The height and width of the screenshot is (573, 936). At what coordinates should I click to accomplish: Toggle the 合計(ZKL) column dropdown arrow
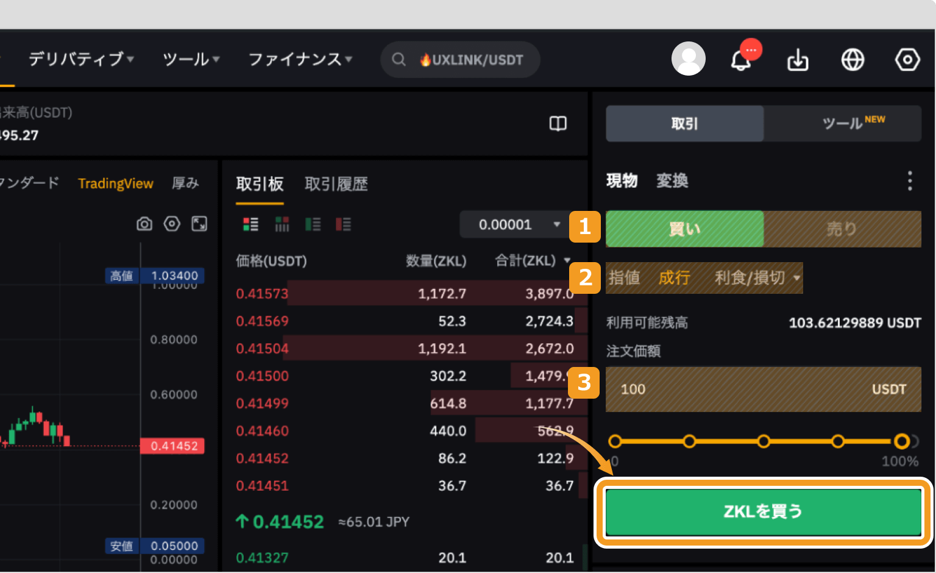click(x=567, y=261)
